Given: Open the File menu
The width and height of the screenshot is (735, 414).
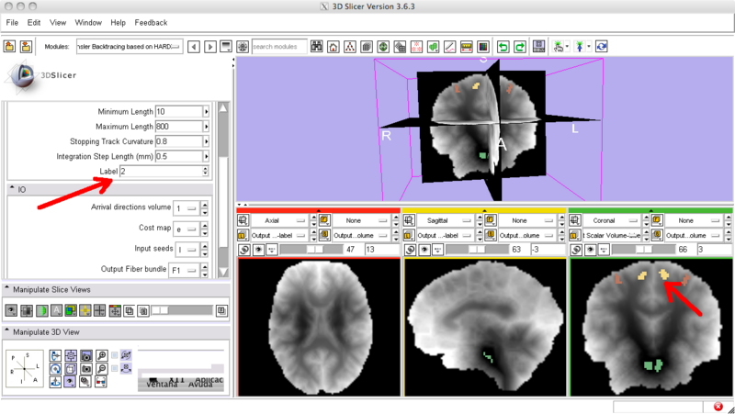Looking at the screenshot, I should coord(12,21).
